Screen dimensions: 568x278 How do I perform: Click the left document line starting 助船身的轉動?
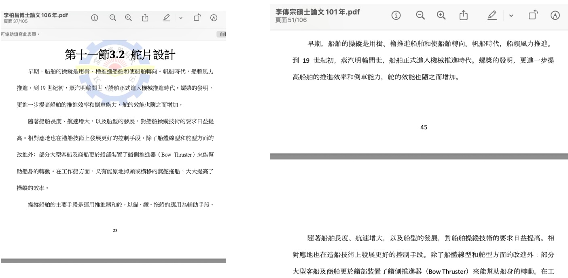[x=115, y=171]
